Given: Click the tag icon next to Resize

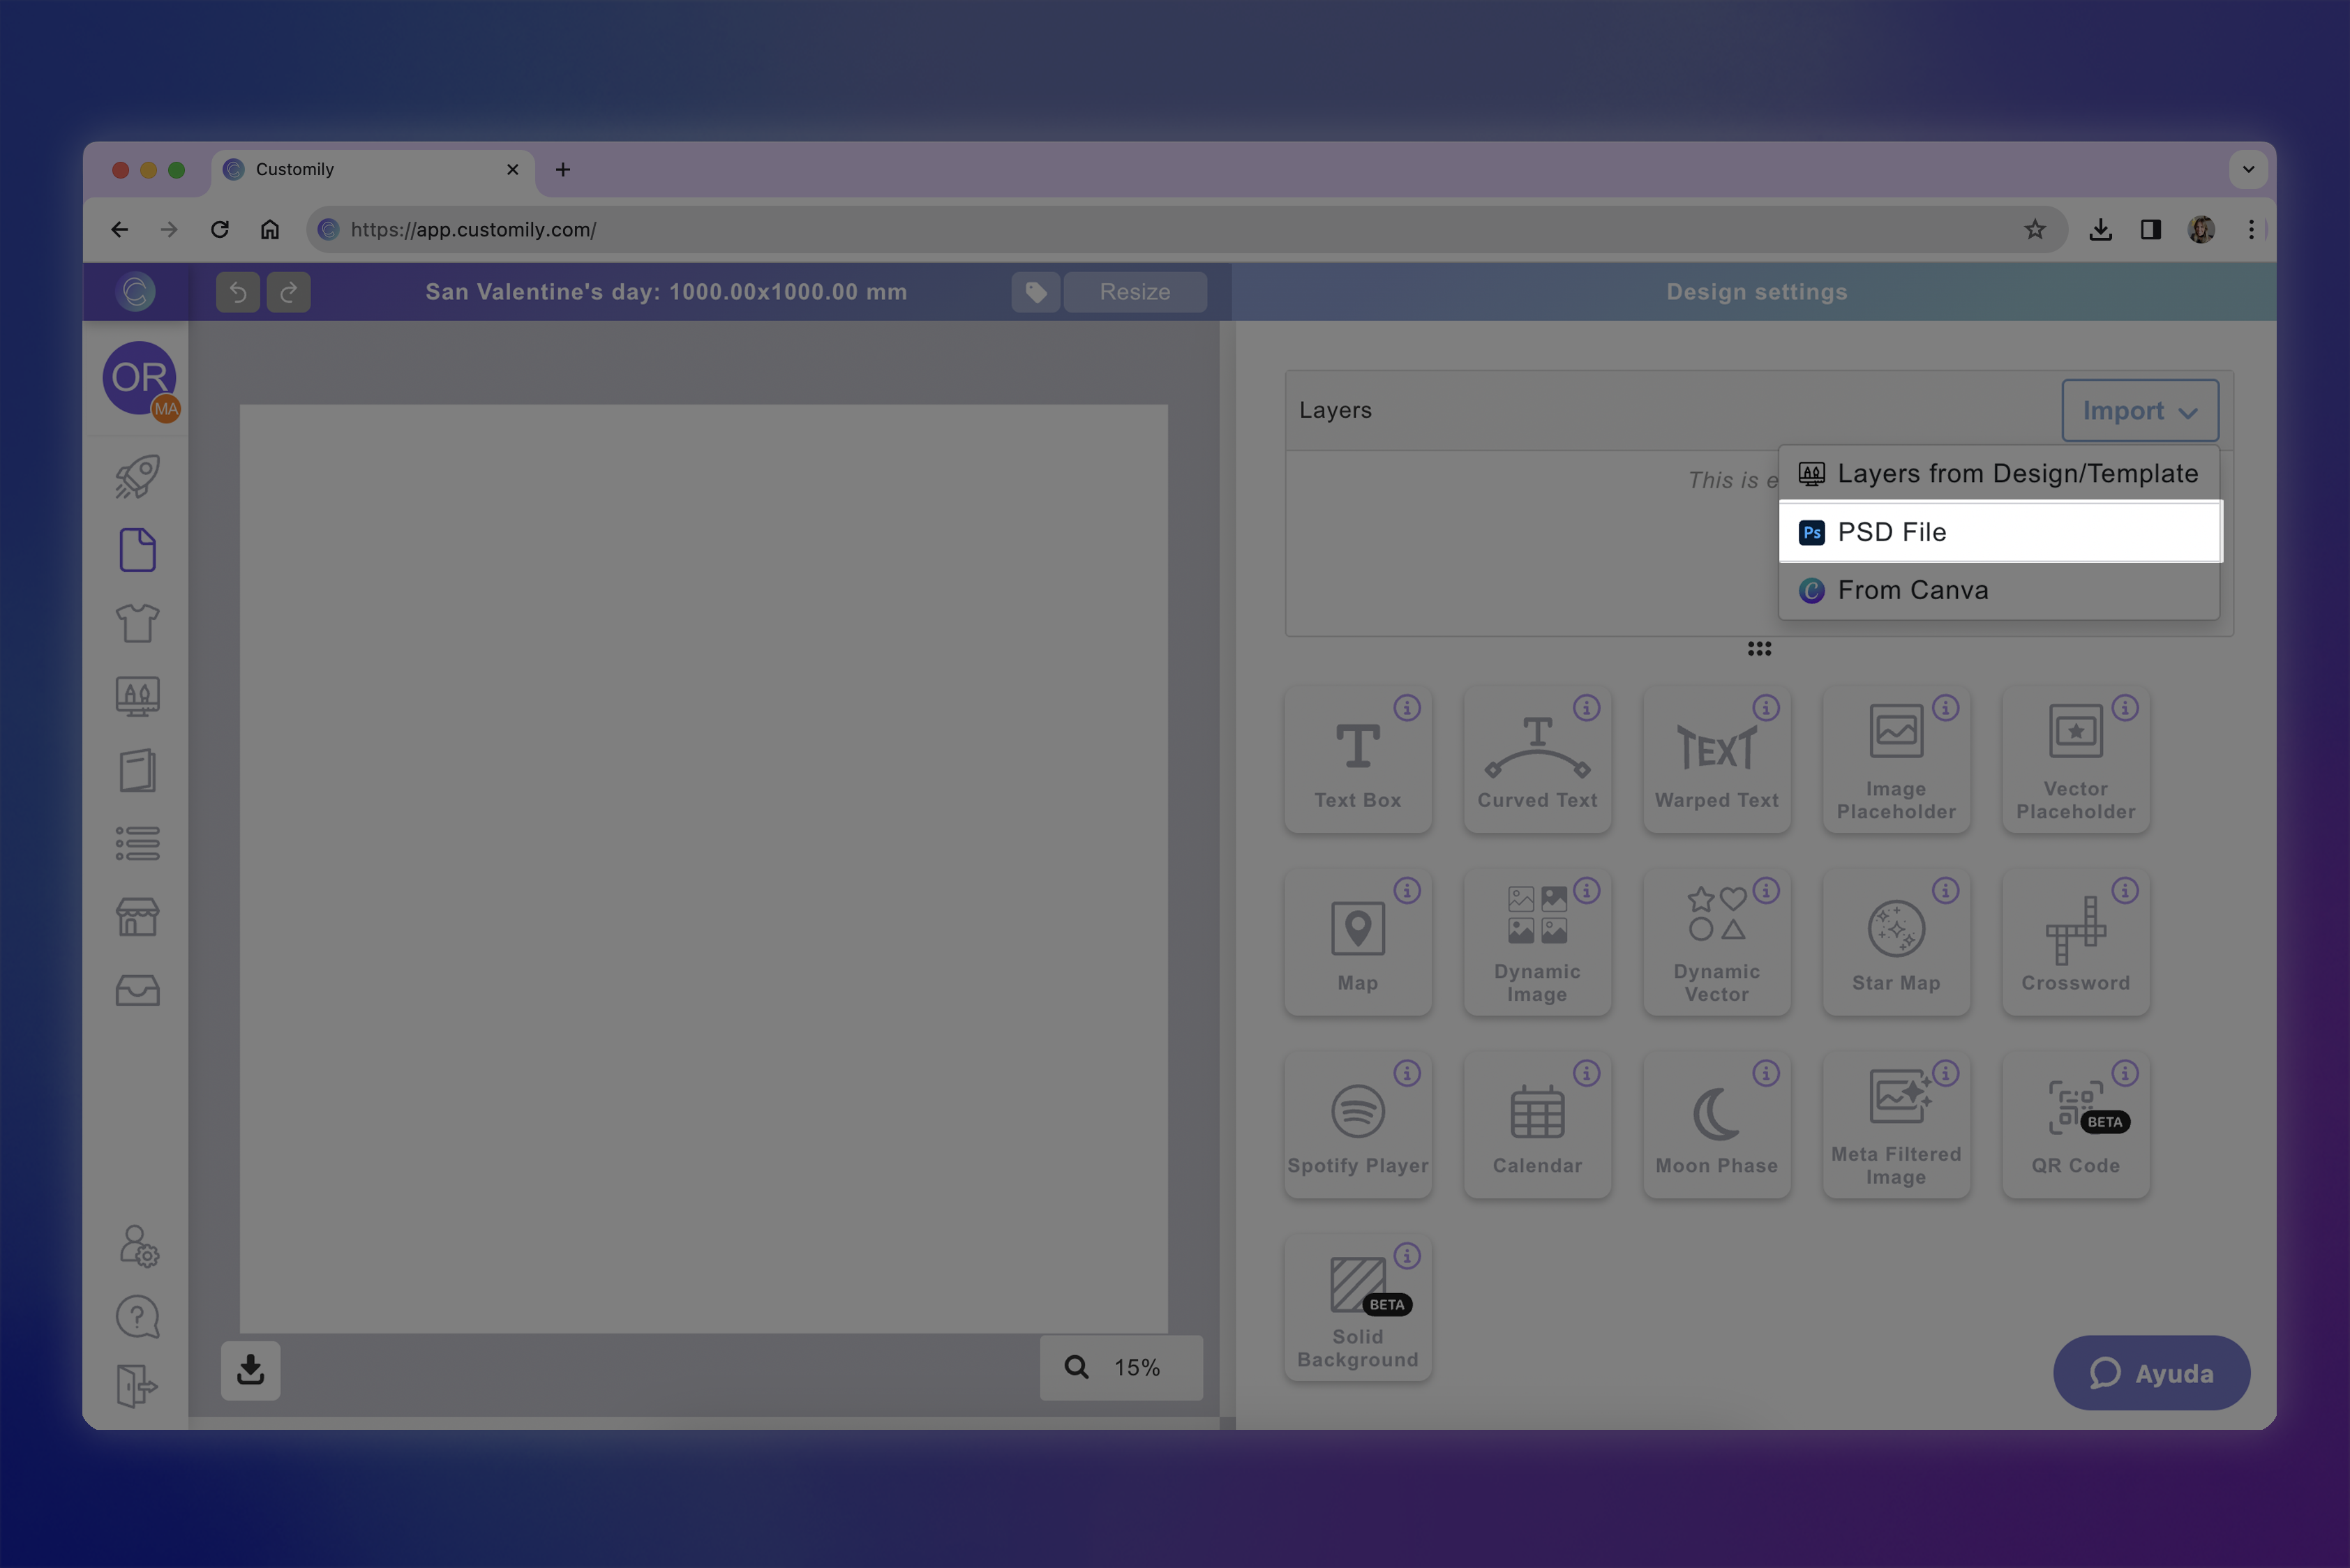Looking at the screenshot, I should click(x=1035, y=292).
